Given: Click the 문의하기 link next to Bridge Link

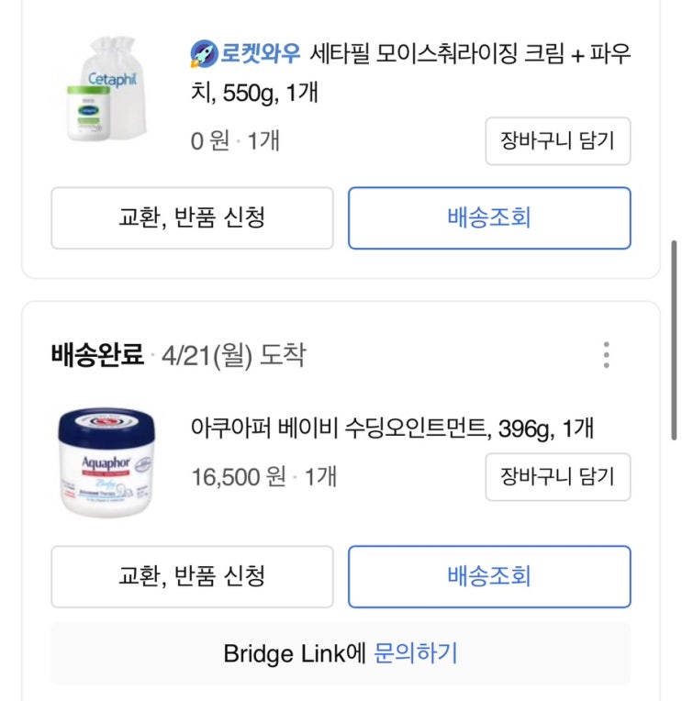Looking at the screenshot, I should click(x=416, y=654).
